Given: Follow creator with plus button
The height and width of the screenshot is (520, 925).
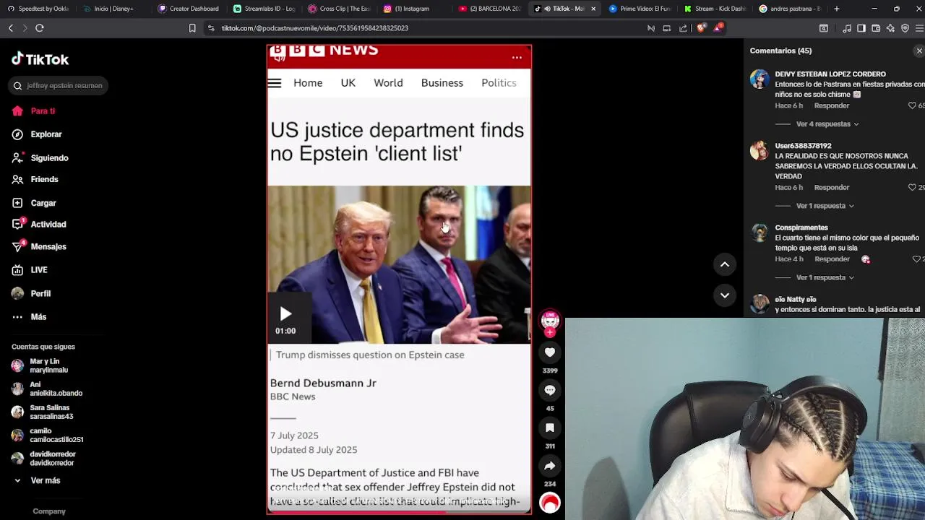Looking at the screenshot, I should point(550,333).
